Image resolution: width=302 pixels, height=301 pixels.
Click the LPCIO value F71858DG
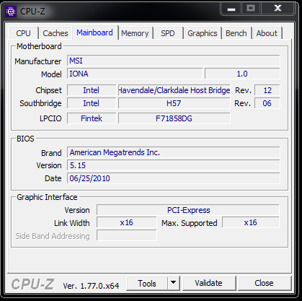point(174,118)
